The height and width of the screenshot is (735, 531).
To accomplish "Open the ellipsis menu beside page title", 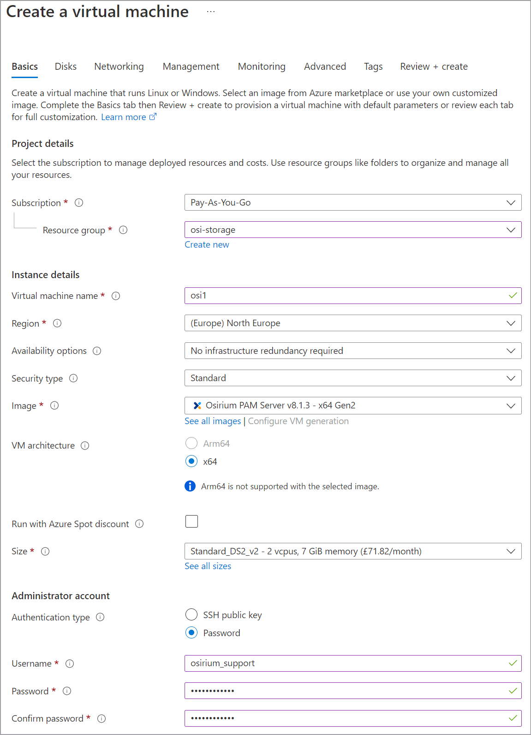I will pos(211,12).
